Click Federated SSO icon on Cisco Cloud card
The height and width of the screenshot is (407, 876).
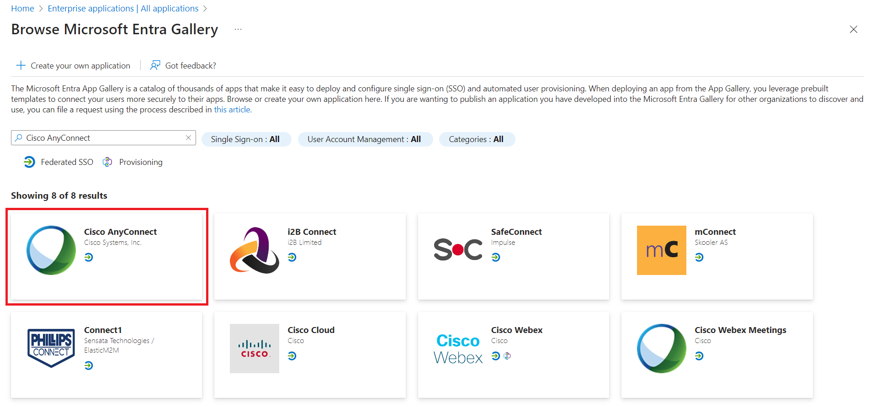point(292,356)
